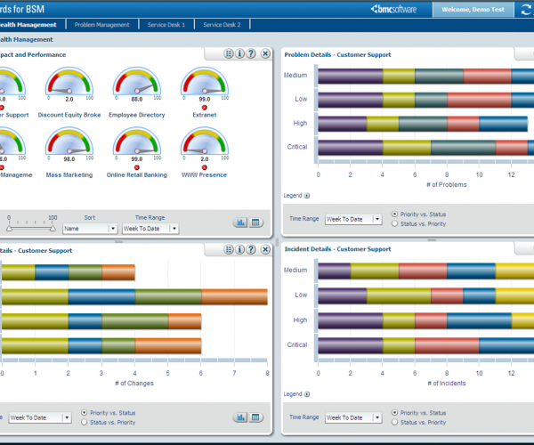Click the Employee Directory gauge
The width and height of the screenshot is (534, 445).
point(137,81)
